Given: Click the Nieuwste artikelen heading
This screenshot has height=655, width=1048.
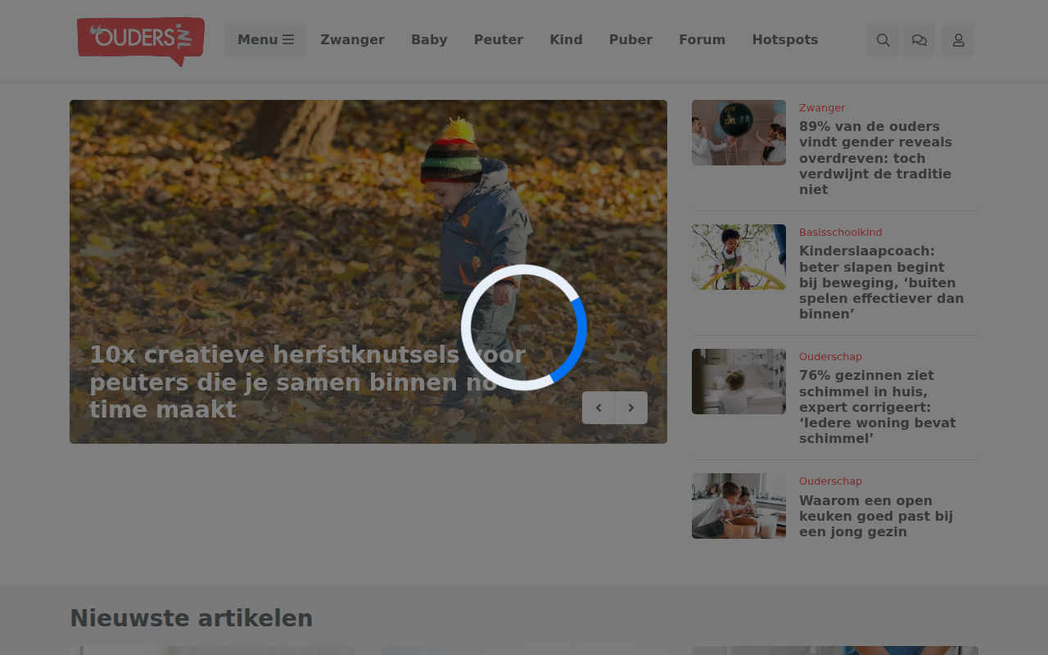Looking at the screenshot, I should (192, 618).
